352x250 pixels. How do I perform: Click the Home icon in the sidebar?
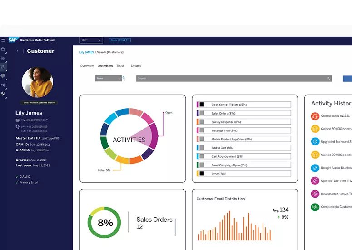(x=3, y=49)
